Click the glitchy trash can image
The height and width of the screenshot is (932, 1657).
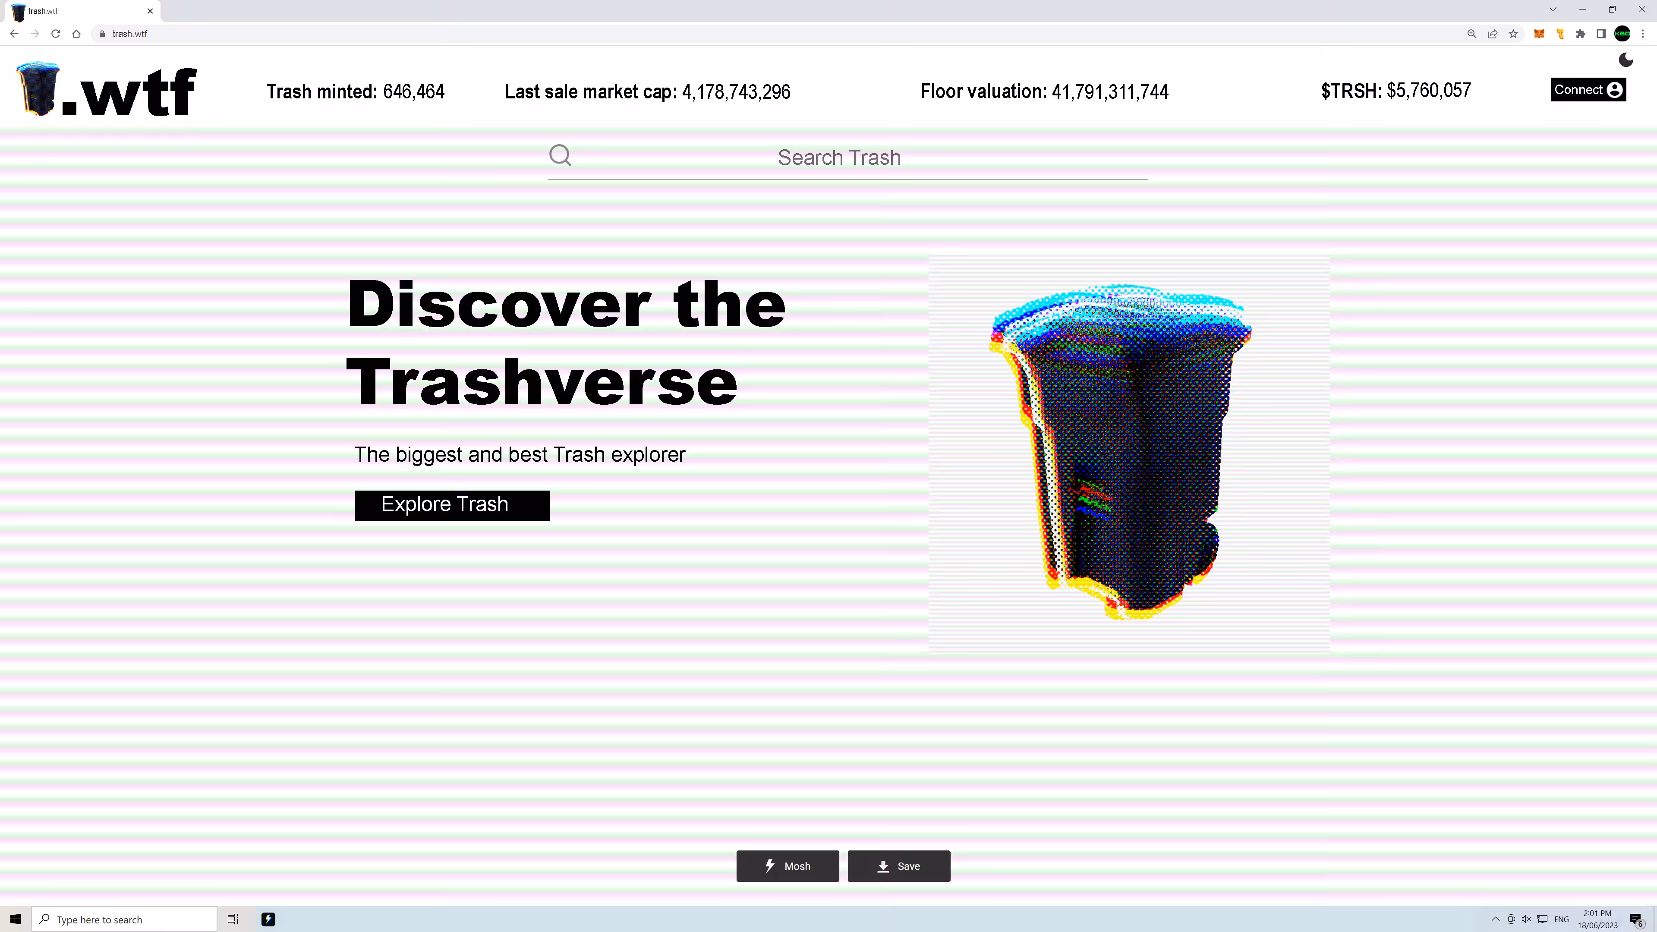click(1129, 454)
